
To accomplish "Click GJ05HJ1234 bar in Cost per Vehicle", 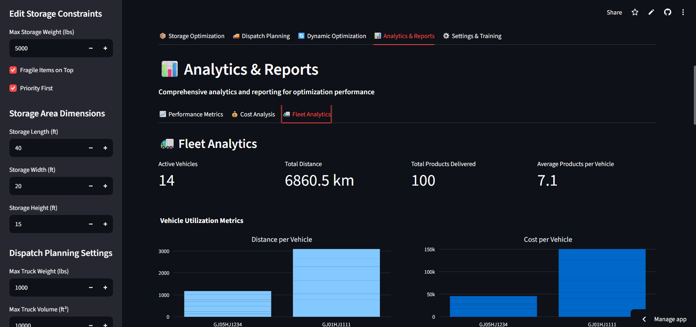I will pyautogui.click(x=493, y=306).
